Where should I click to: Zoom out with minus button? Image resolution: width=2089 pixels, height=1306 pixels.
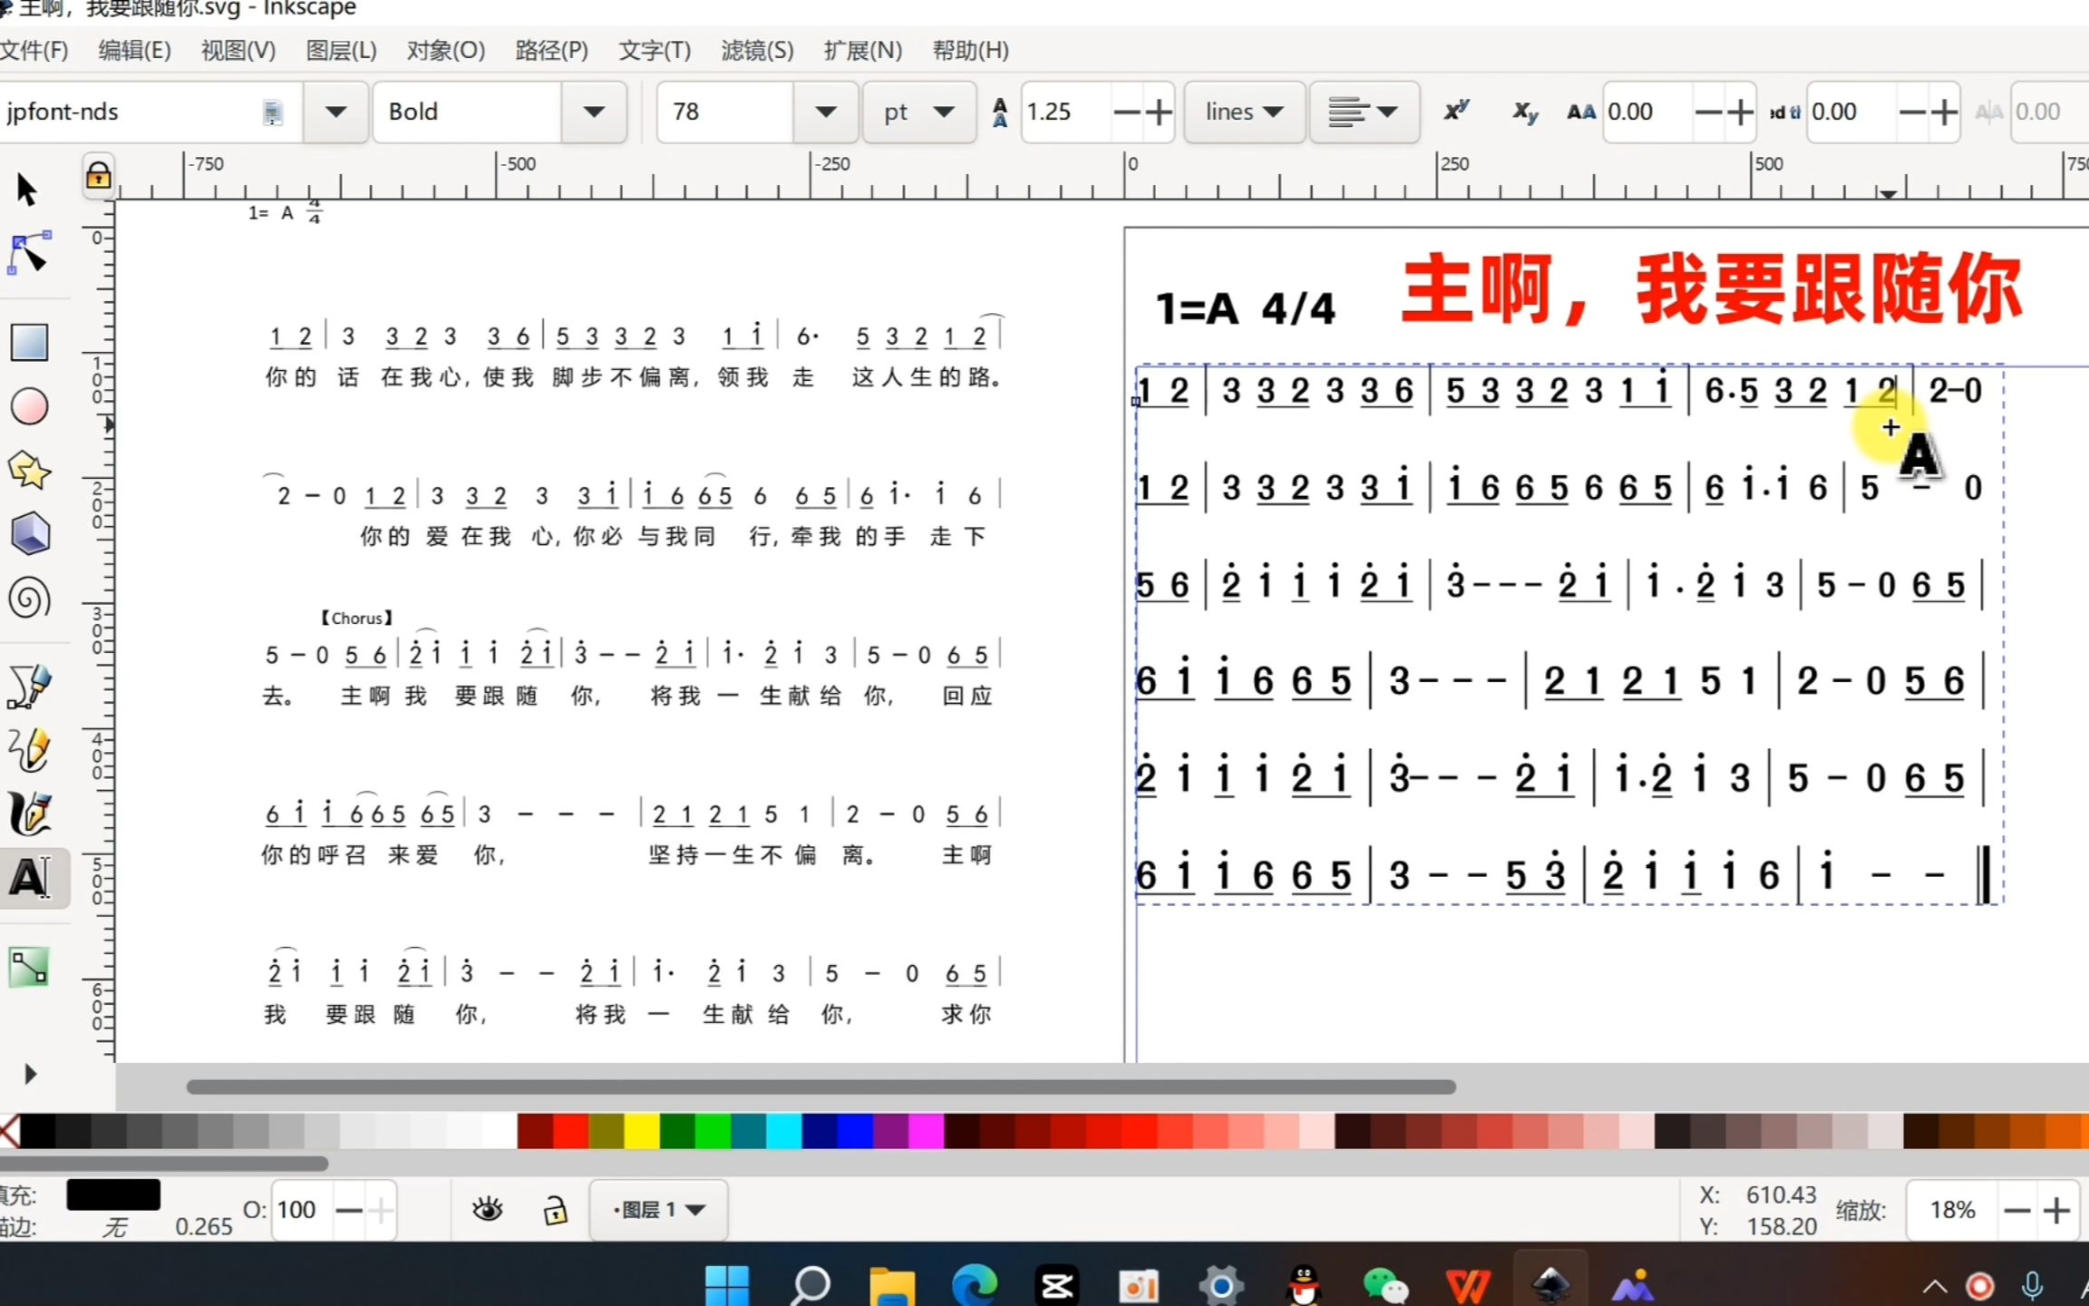(x=2017, y=1210)
